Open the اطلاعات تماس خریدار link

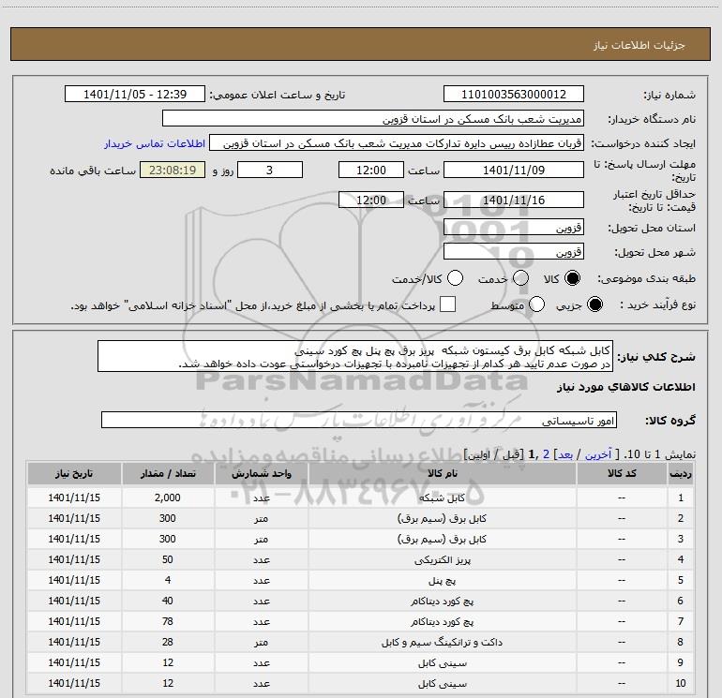coord(155,143)
